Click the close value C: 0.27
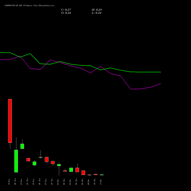191x191 pixels. click(66, 10)
